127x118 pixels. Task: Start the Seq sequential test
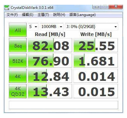(18, 45)
